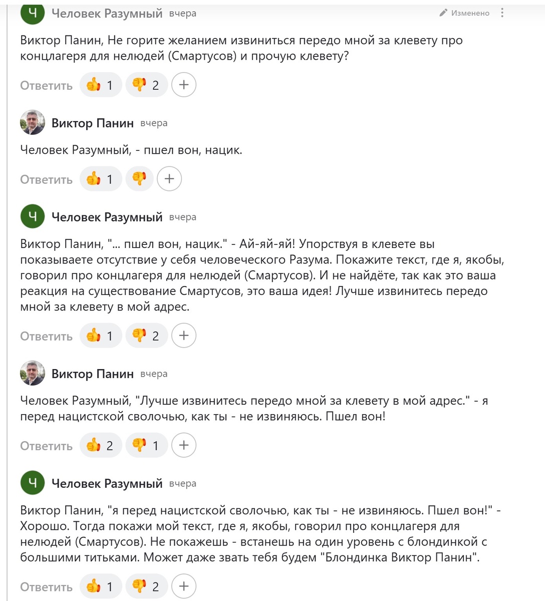Open reaction picker on the last comment

click(x=184, y=586)
